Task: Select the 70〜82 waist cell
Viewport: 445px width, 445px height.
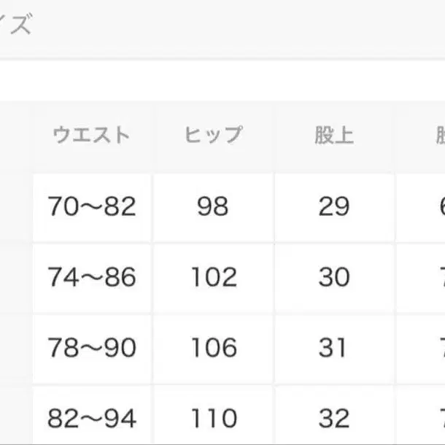Action: (92, 207)
